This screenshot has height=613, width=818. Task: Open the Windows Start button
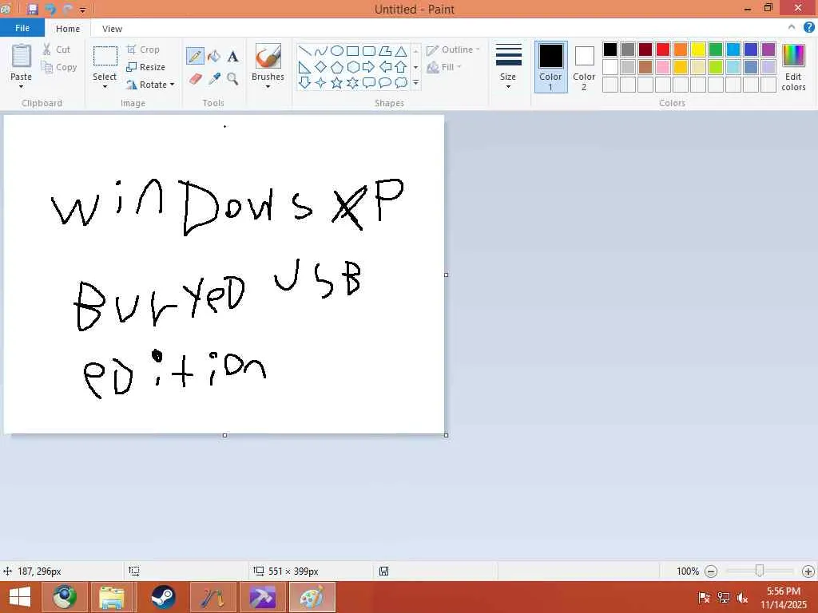(20, 597)
